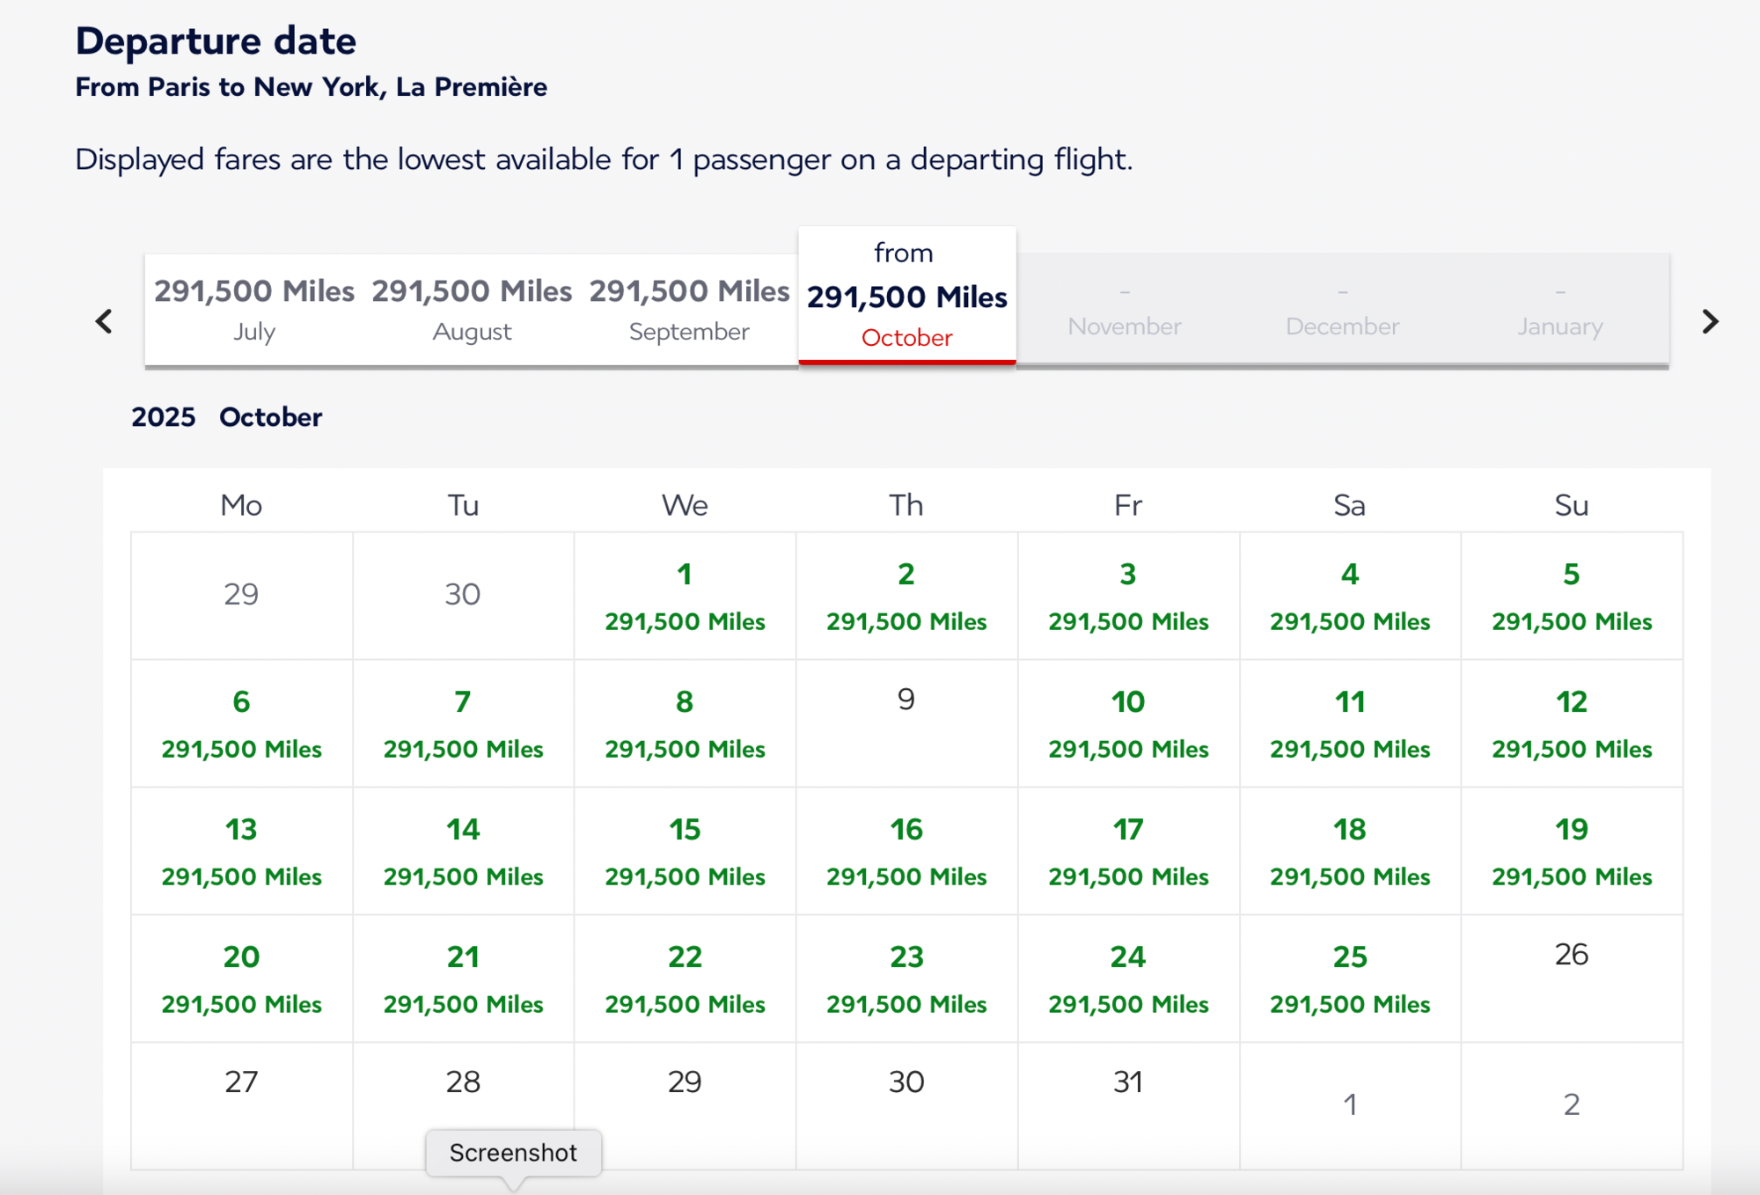The image size is (1760, 1195).
Task: Select October 1 departure date
Action: point(685,597)
